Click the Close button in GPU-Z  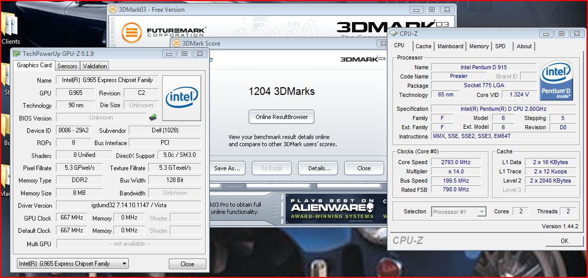click(187, 264)
